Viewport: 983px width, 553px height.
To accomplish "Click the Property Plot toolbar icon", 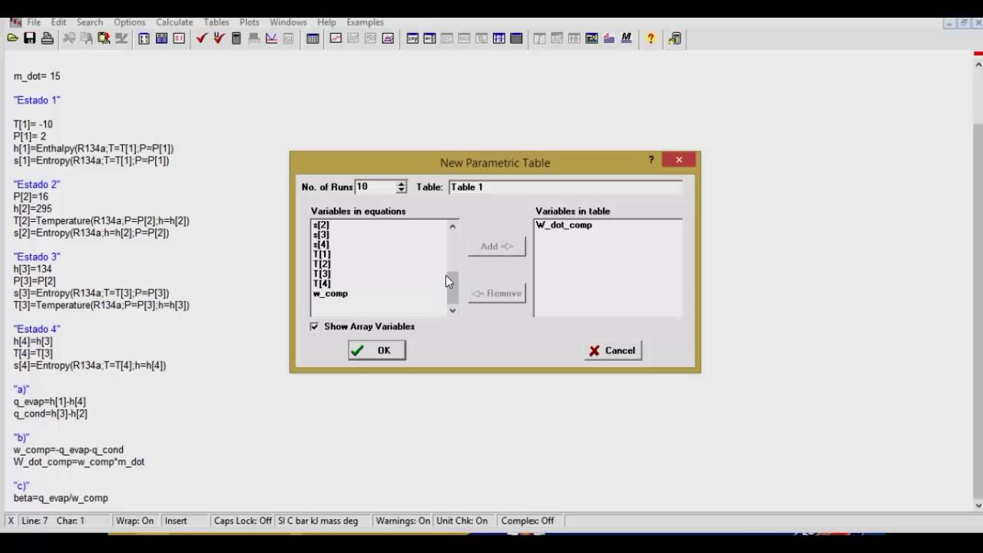I will (388, 38).
